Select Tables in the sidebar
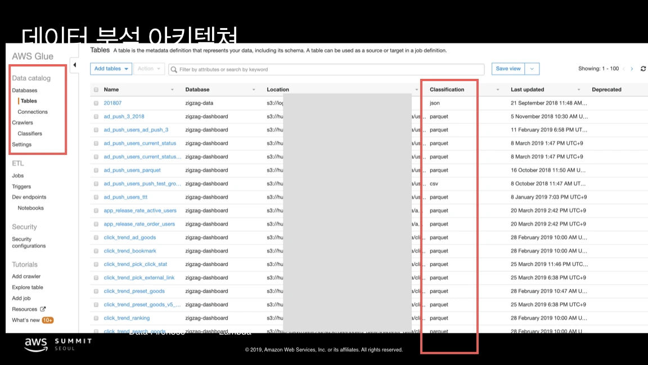648x365 pixels. [29, 101]
